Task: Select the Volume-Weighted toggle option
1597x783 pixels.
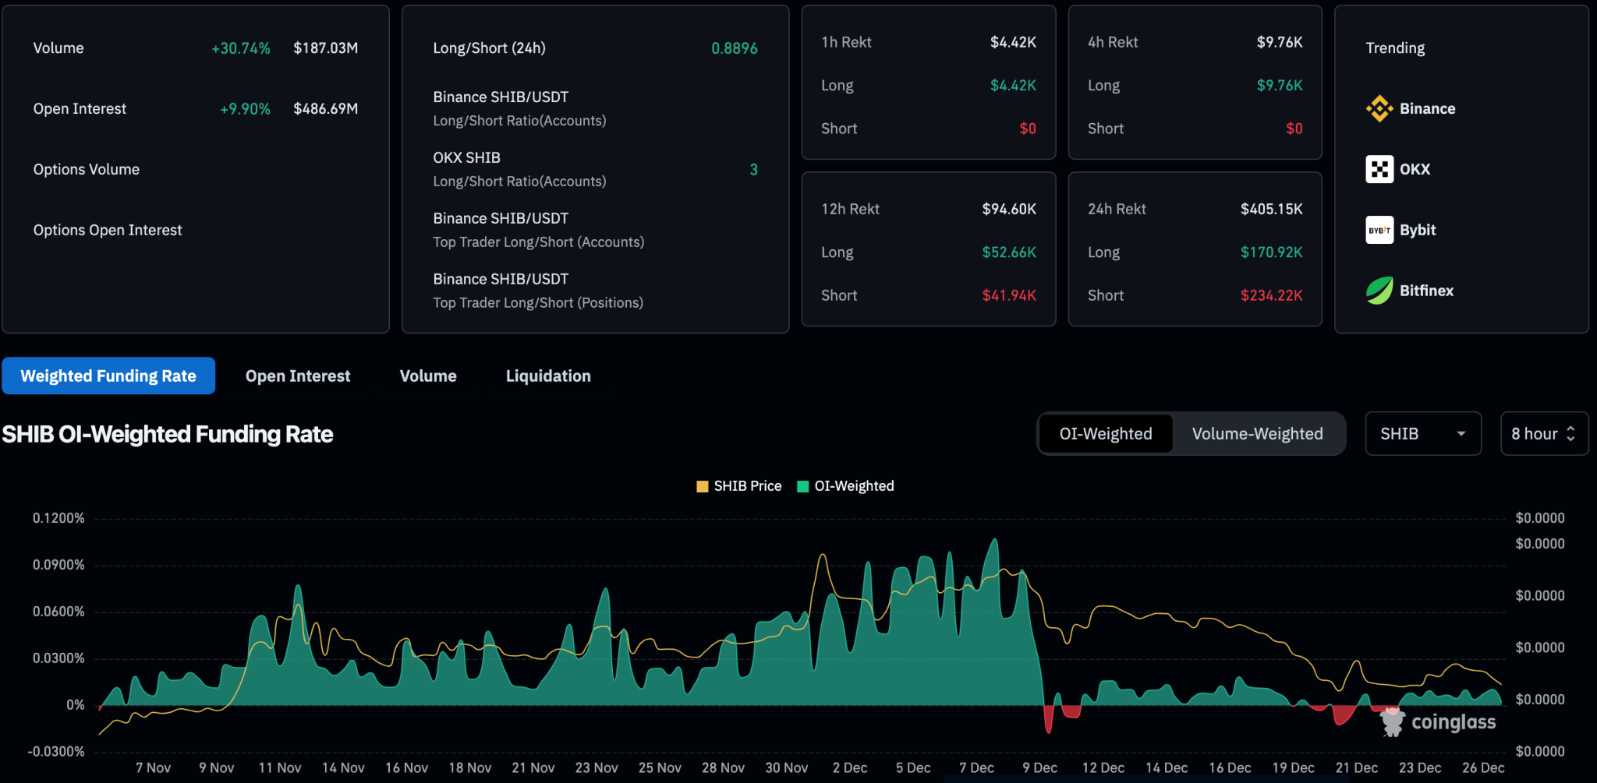Action: point(1257,433)
